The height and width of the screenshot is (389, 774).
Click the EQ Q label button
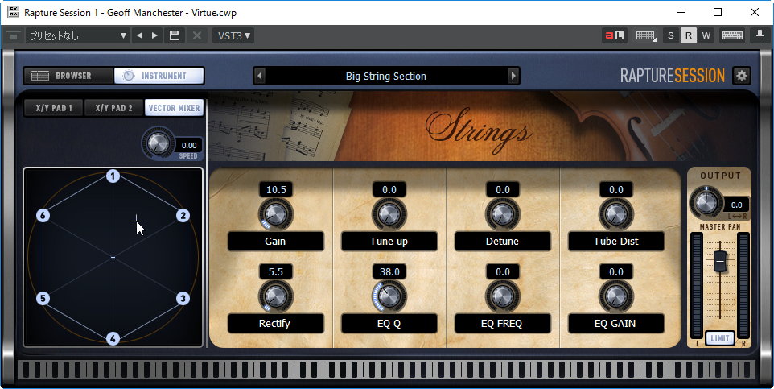click(389, 323)
